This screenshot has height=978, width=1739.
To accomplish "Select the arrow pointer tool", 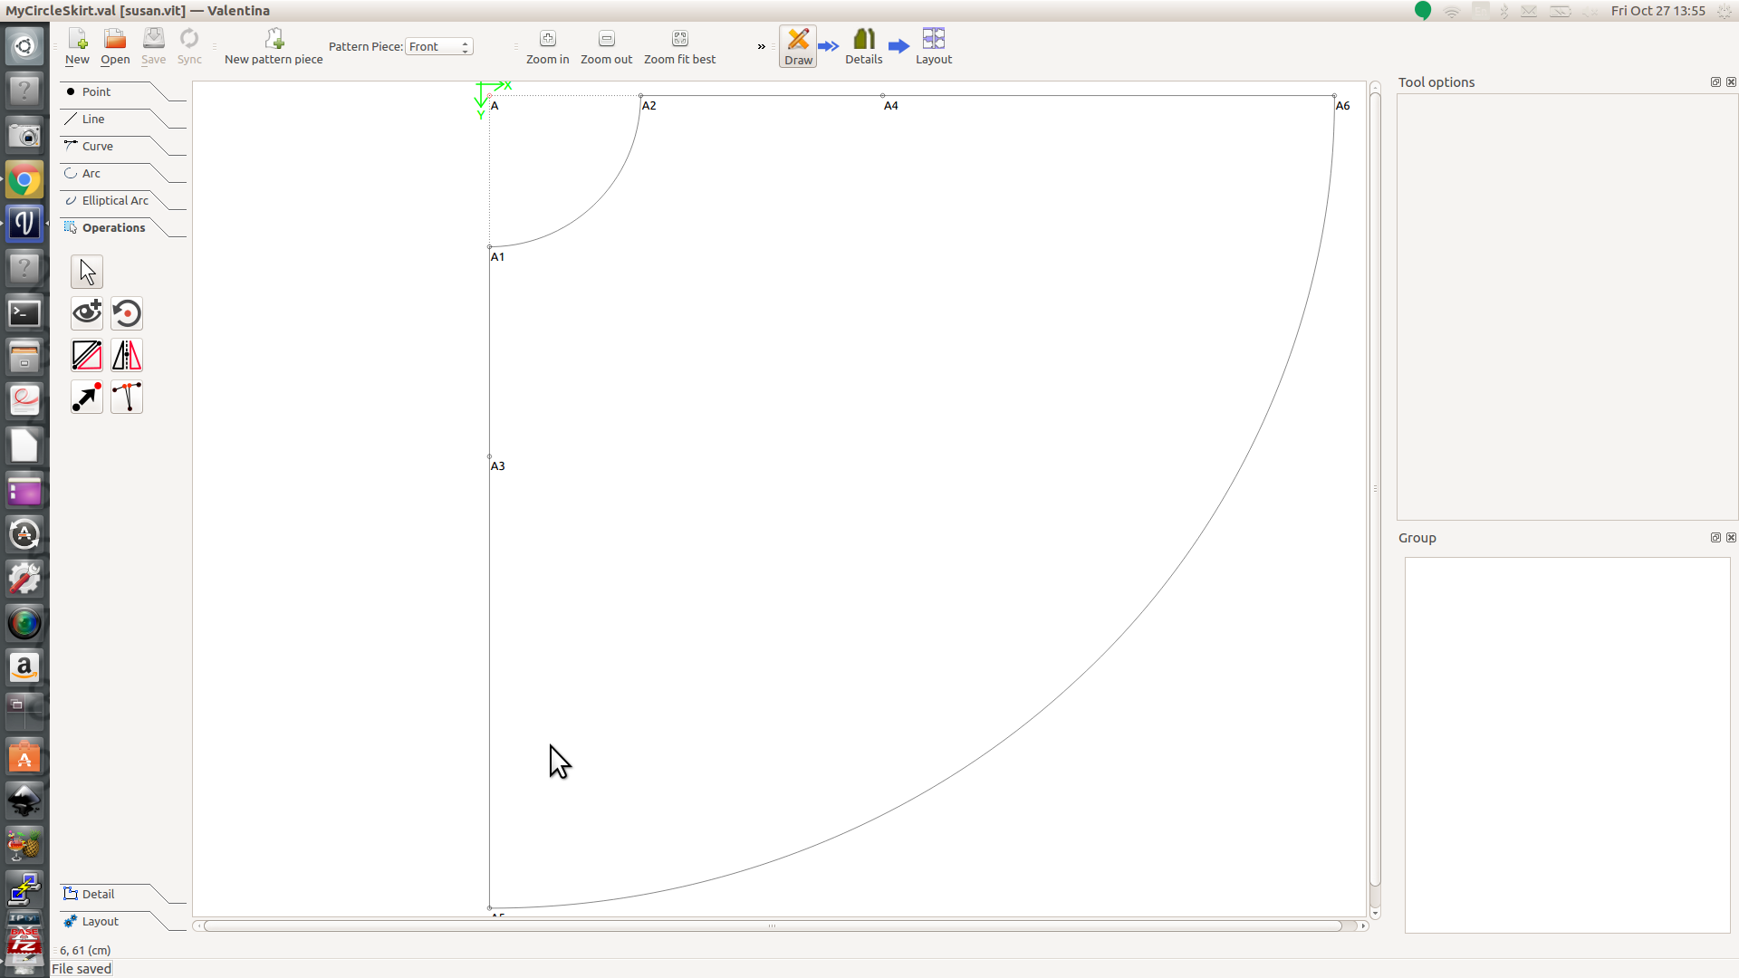I will point(87,272).
